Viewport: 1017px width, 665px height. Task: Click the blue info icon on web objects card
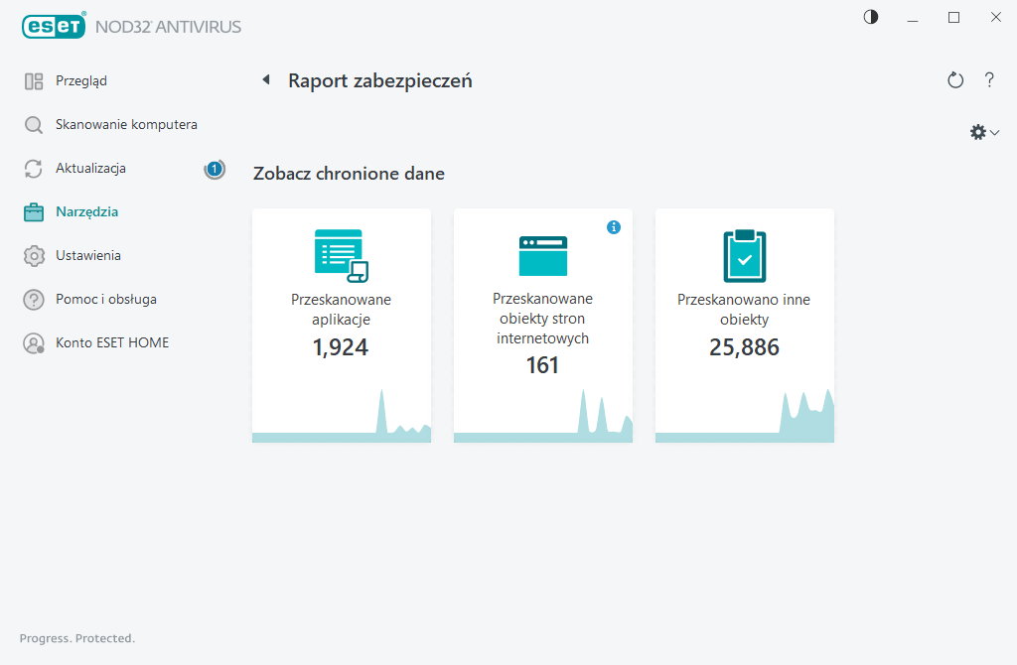(x=614, y=227)
